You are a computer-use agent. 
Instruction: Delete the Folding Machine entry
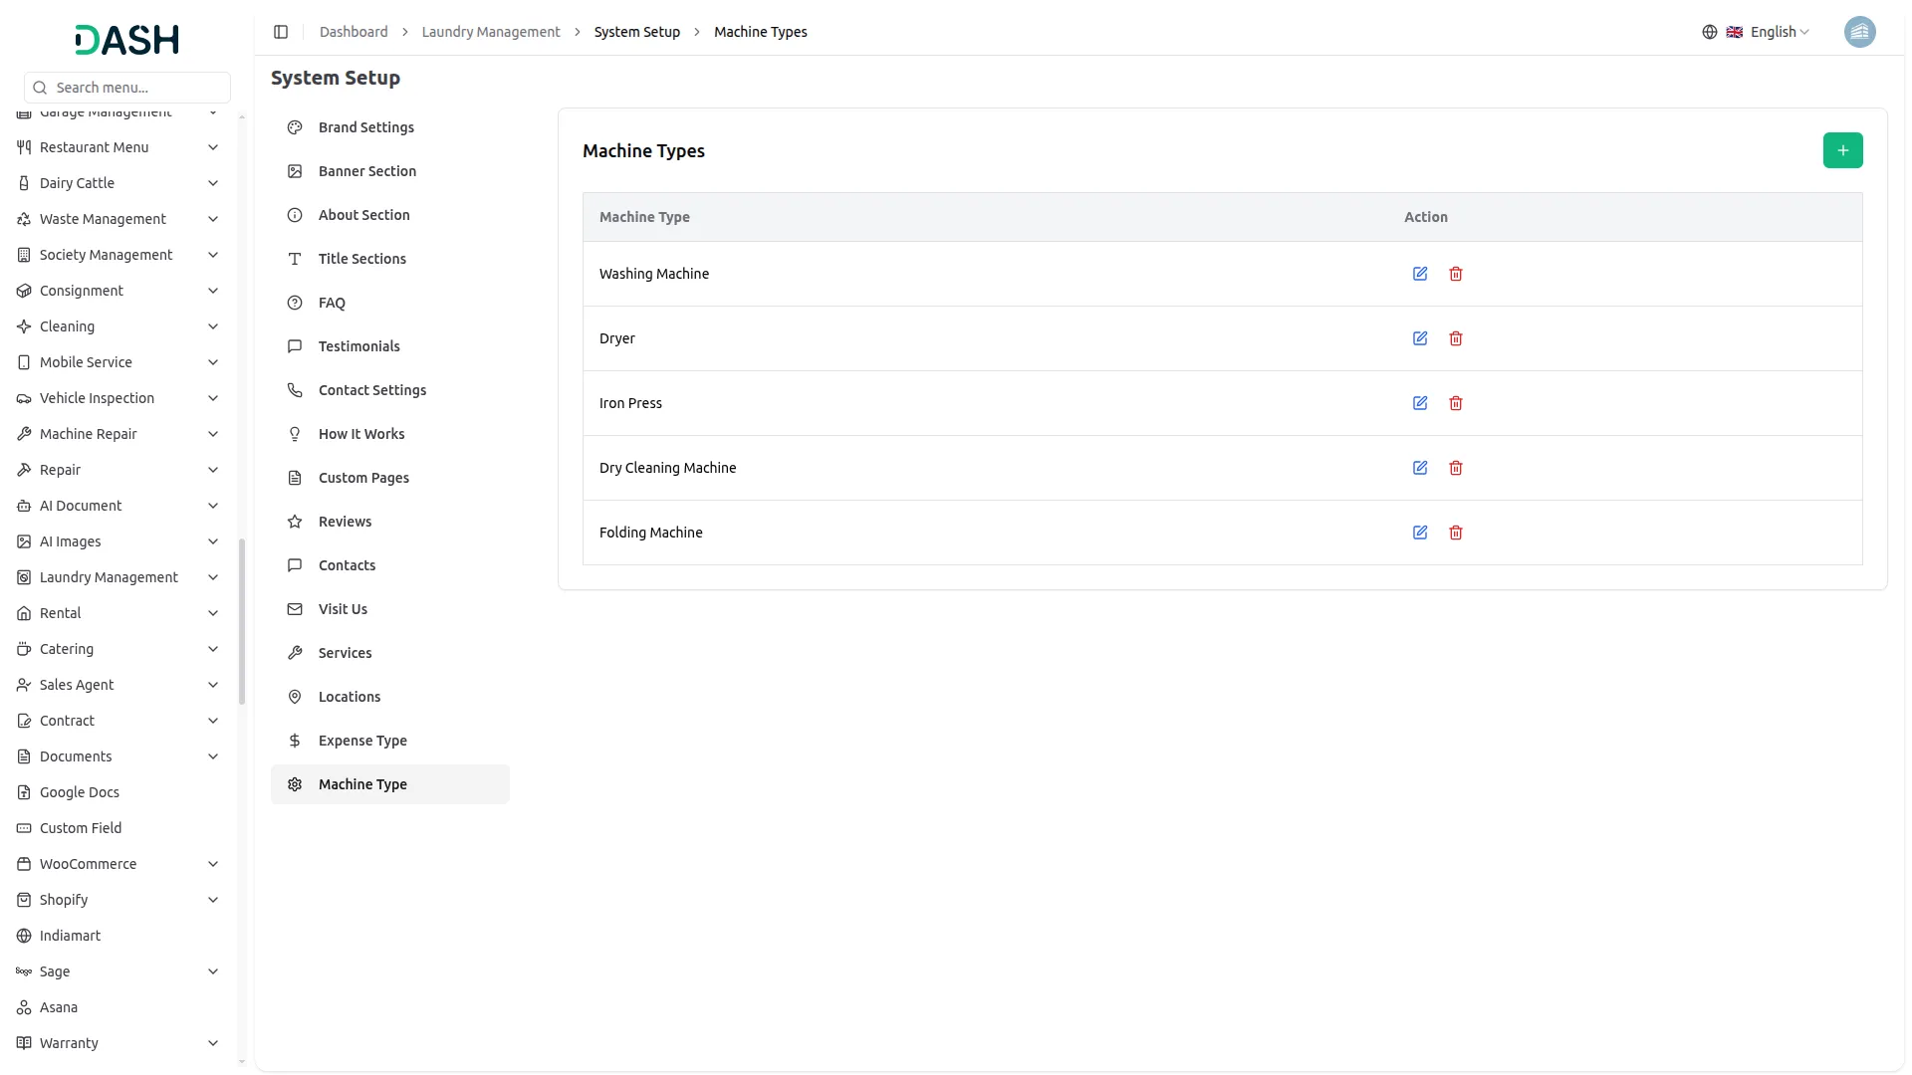[1456, 533]
